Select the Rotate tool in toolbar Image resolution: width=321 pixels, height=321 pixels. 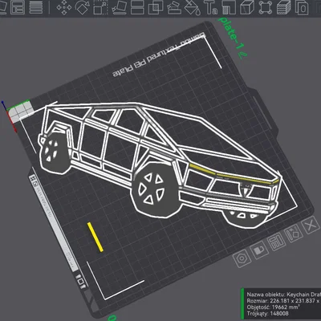[82, 7]
